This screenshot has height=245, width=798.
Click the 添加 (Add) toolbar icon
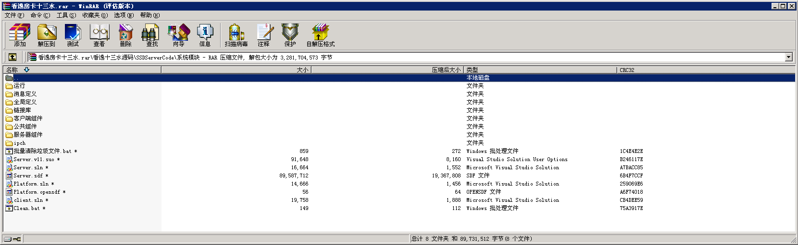click(x=20, y=35)
